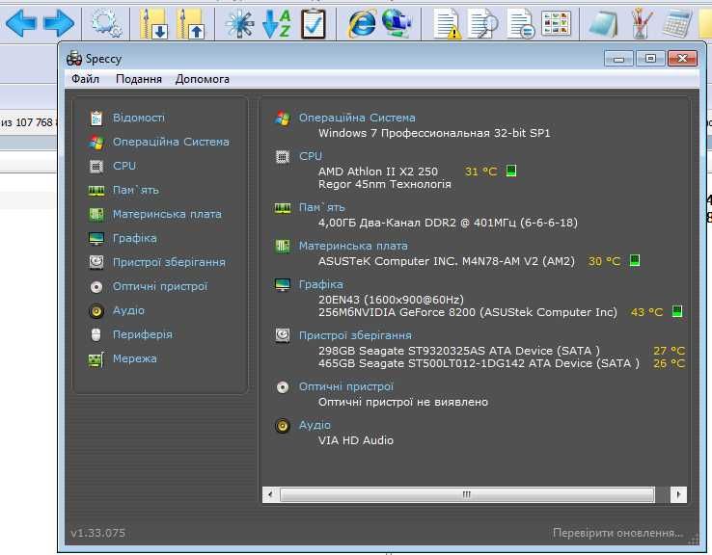The image size is (712, 555).
Task: Click the globe with computers network icon
Action: [x=397, y=22]
